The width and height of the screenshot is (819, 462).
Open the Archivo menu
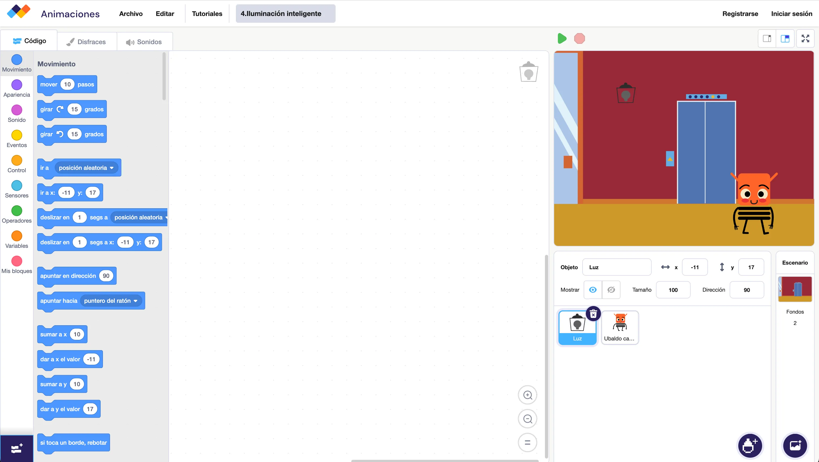(x=131, y=14)
